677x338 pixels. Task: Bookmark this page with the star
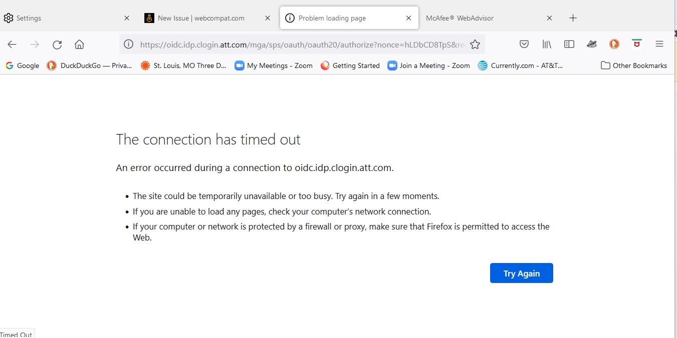[475, 44]
